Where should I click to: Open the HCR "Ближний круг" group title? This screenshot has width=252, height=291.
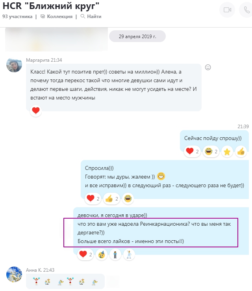(x=51, y=6)
